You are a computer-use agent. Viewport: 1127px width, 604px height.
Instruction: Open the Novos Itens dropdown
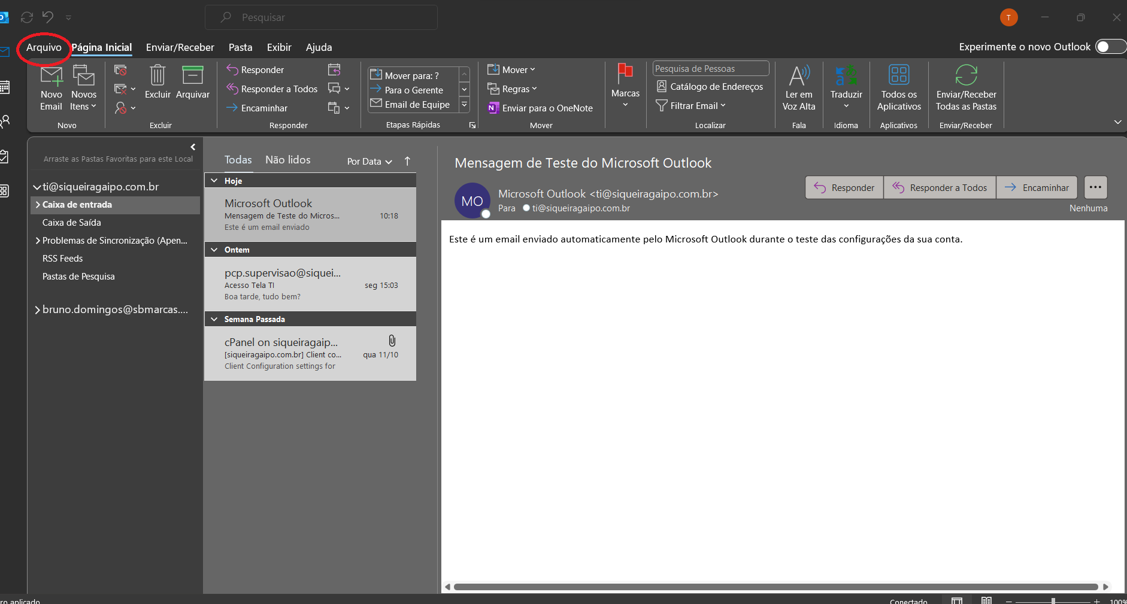pyautogui.click(x=83, y=88)
